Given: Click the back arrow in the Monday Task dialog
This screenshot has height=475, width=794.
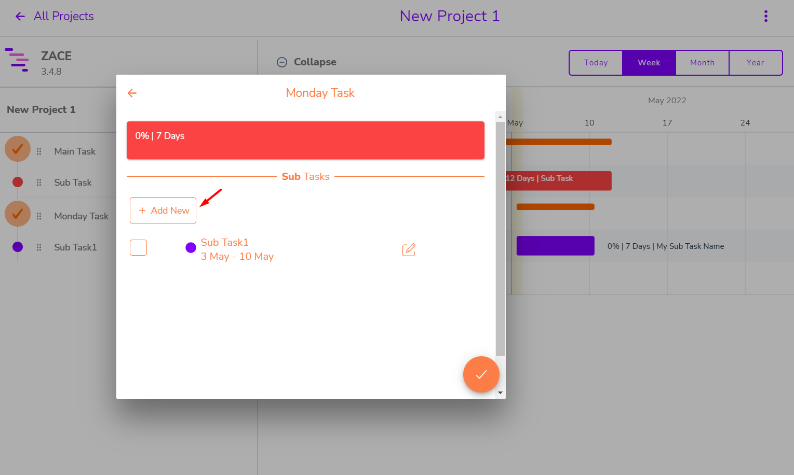Looking at the screenshot, I should coord(132,93).
